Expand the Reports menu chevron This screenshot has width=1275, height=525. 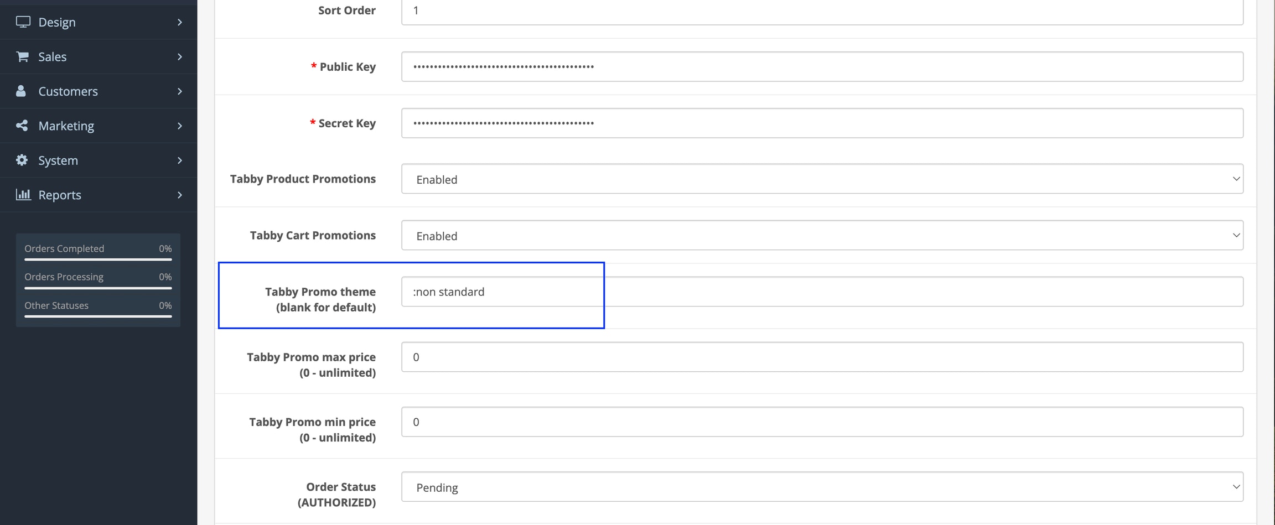[x=180, y=195]
